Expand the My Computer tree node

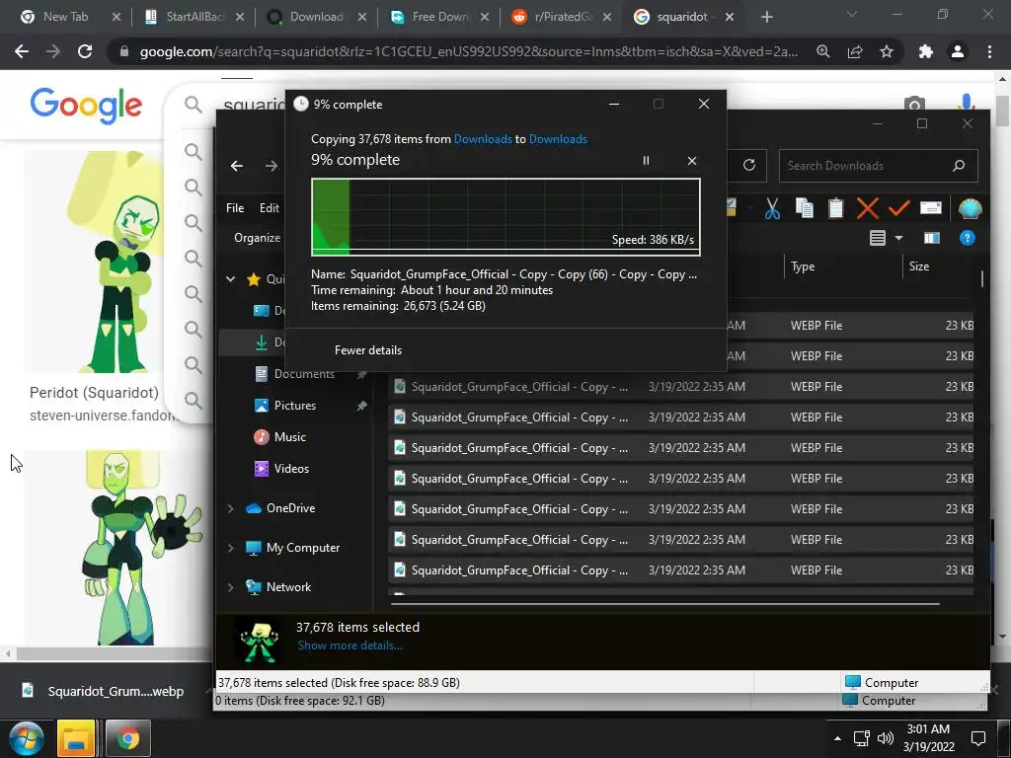[230, 548]
